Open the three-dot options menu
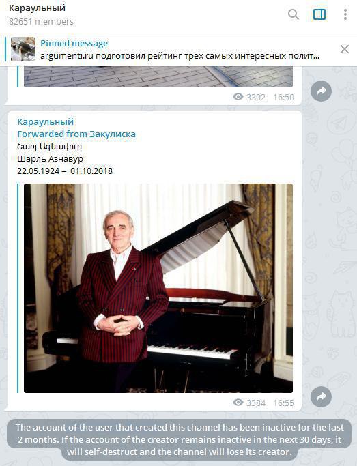Screen dimensions: 357x466 [345, 14]
